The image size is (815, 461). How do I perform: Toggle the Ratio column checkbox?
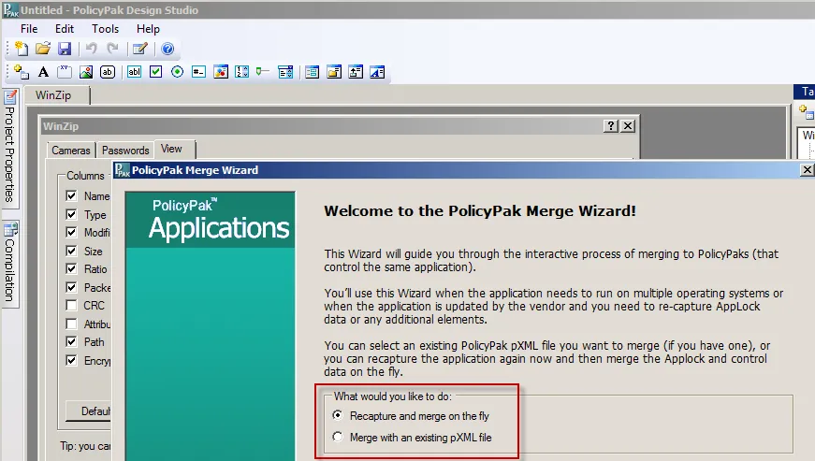(x=71, y=268)
